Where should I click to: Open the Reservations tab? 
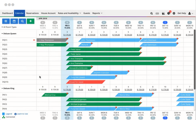(x=32, y=13)
